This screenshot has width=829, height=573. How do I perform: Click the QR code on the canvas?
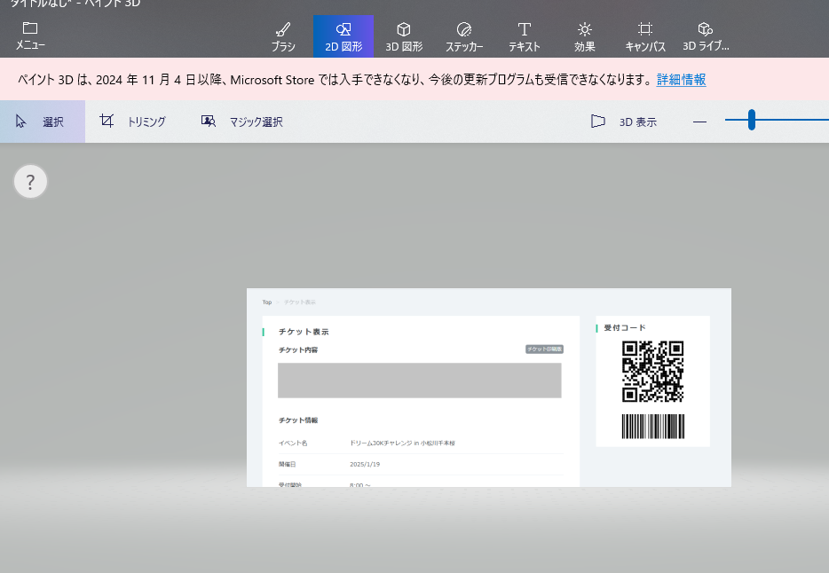[652, 372]
